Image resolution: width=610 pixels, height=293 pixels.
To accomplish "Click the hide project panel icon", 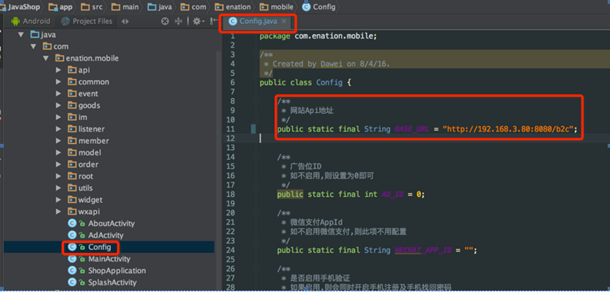I will click(x=214, y=22).
